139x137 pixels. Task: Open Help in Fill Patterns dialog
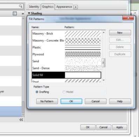pos(120,101)
